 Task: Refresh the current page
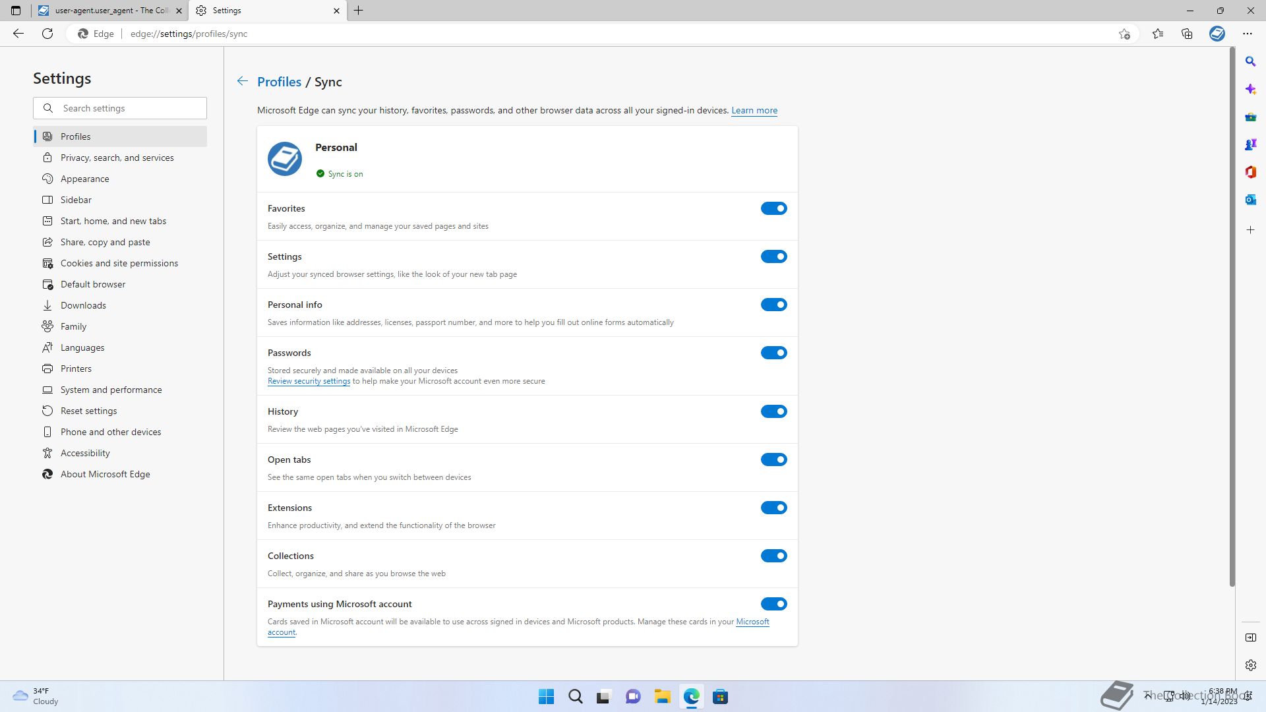[x=47, y=34]
